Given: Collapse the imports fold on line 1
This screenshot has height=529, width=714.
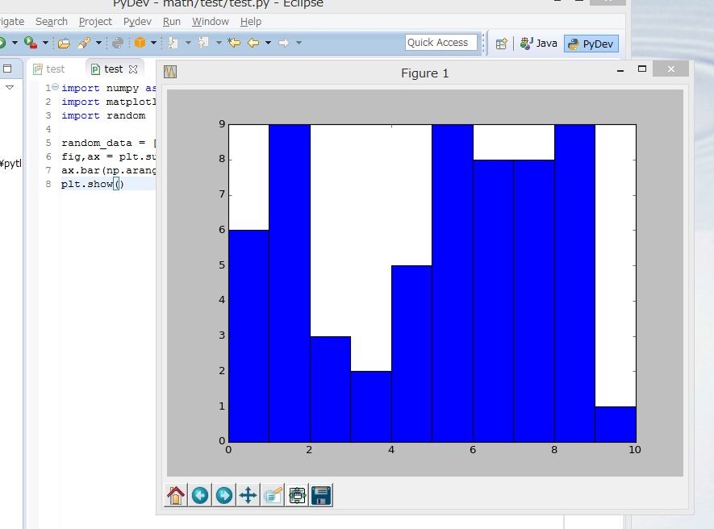Looking at the screenshot, I should click(55, 88).
